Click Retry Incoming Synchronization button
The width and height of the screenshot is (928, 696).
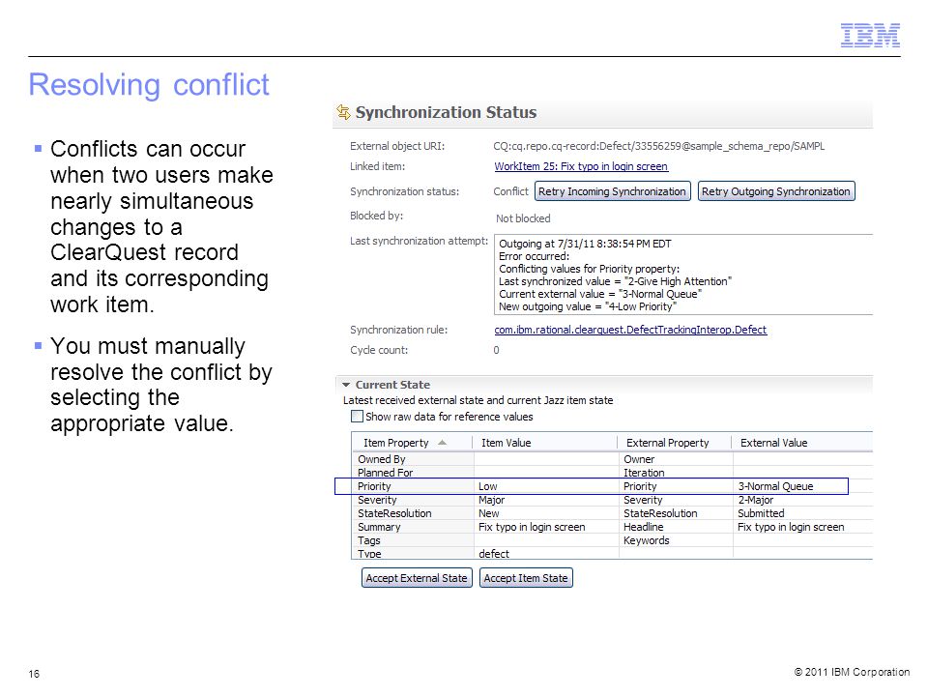coord(612,191)
